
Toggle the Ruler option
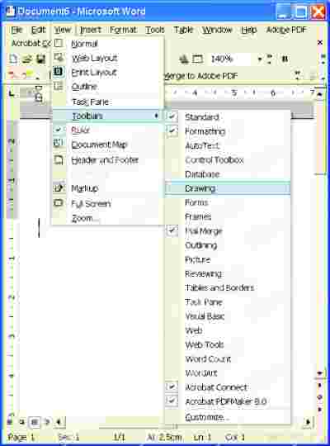pos(108,130)
